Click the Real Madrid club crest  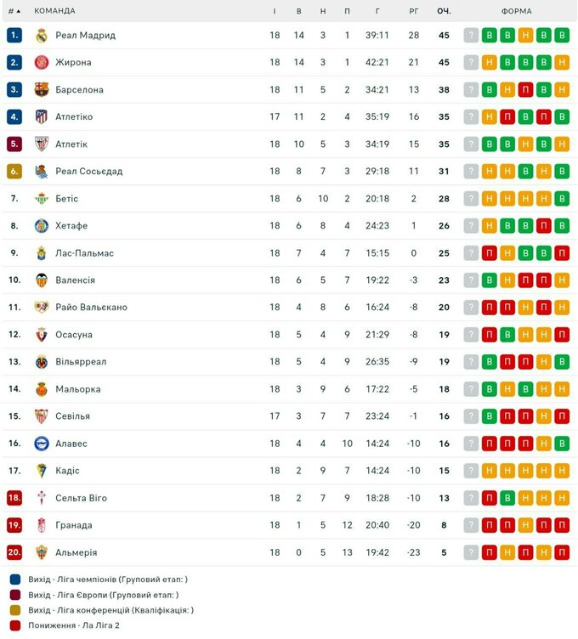[42, 36]
